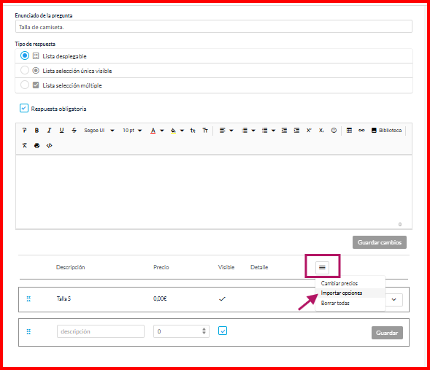Open the source code view icon
The height and width of the screenshot is (370, 430).
(x=49, y=145)
